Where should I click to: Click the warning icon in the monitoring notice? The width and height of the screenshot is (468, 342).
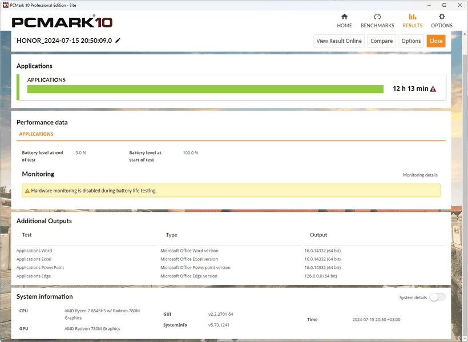(x=27, y=191)
